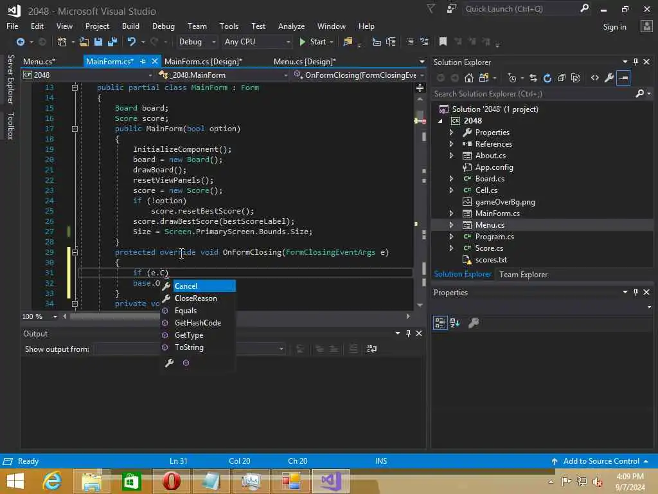658x494 pixels.
Task: Click the Find in Files toolbar icon
Action: click(348, 42)
